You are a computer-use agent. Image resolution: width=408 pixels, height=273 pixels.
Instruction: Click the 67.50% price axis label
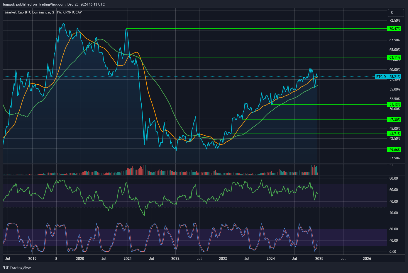[395, 40]
